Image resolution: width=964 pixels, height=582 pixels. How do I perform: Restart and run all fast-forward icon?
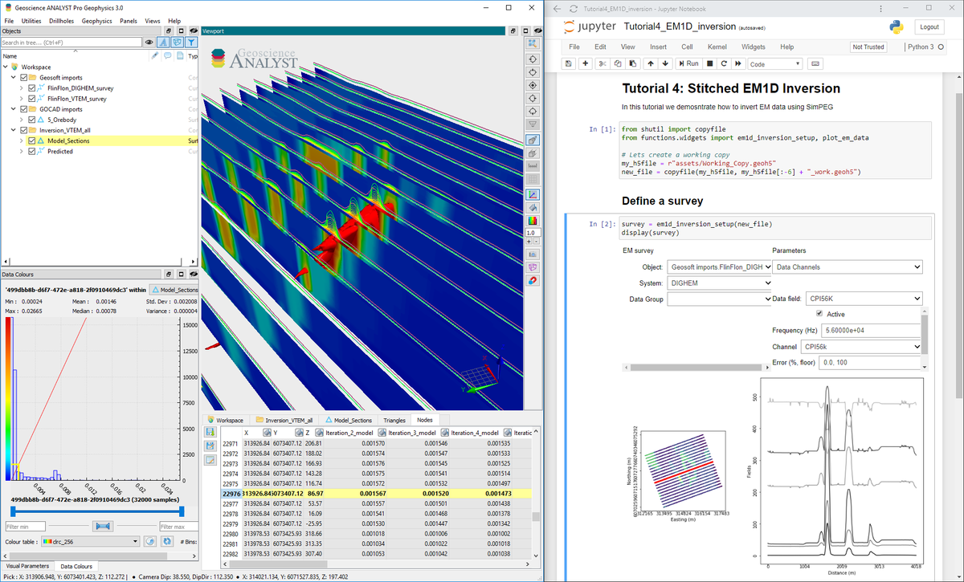(737, 63)
